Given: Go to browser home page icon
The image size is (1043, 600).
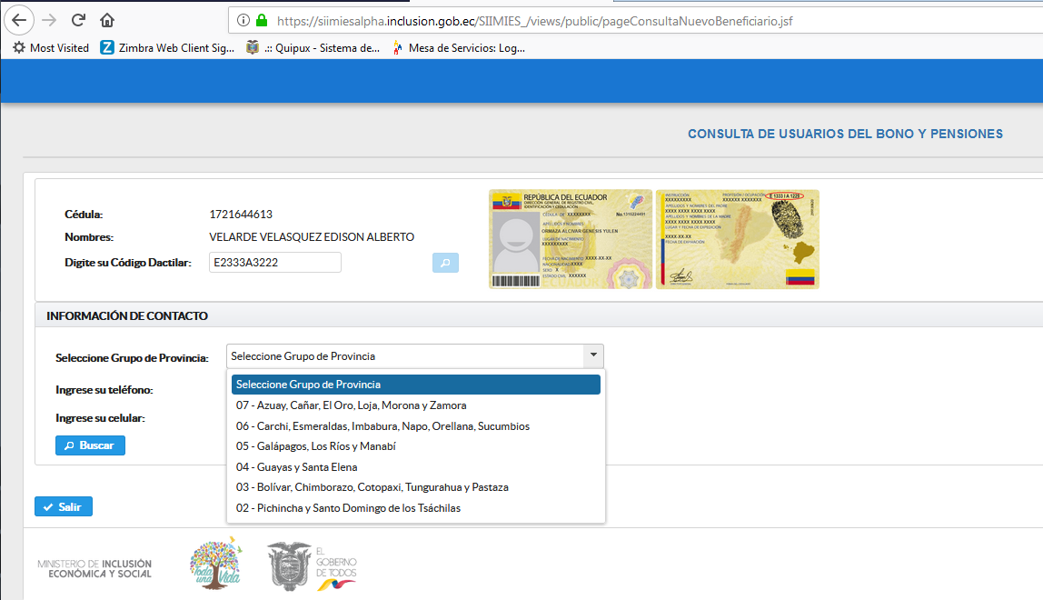Looking at the screenshot, I should click(x=107, y=19).
